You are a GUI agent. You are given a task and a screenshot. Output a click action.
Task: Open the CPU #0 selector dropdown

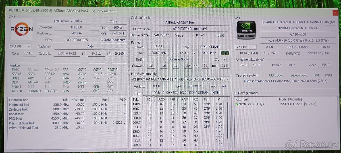coord(20,46)
